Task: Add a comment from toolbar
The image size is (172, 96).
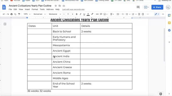Action: coord(101,14)
